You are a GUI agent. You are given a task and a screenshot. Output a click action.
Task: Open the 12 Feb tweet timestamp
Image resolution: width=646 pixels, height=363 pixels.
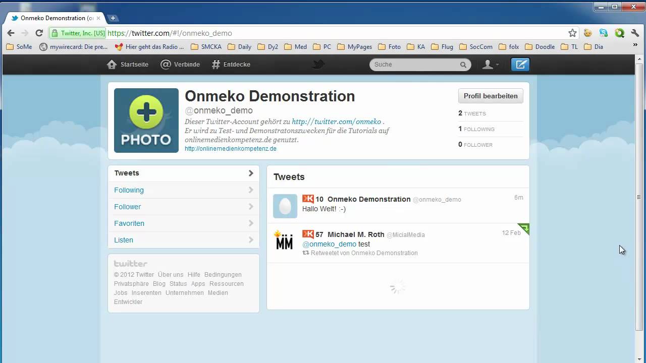(x=511, y=233)
